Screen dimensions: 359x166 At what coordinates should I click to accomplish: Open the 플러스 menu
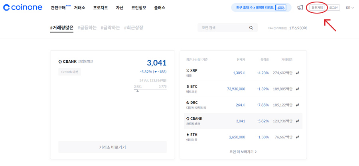[x=160, y=8]
